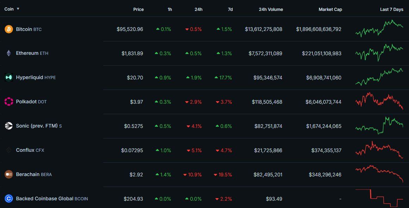The image size is (409, 208).
Task: Open Backed Coinbase Global BCOIN page
Action: [x=52, y=199]
